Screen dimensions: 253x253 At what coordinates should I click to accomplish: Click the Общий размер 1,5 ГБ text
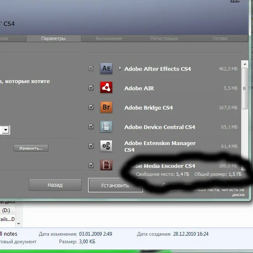coord(218,174)
